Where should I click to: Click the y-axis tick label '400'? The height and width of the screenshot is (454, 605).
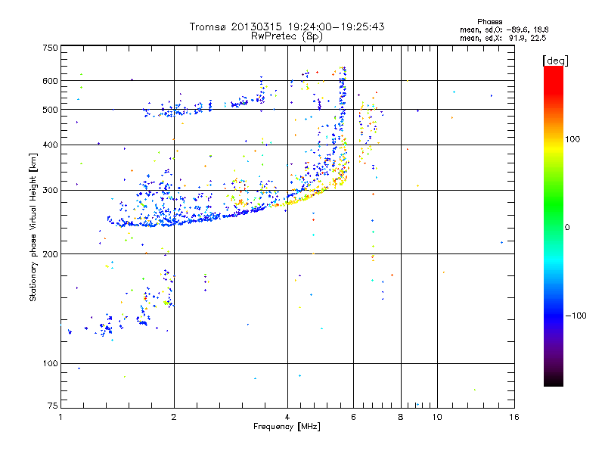click(51, 145)
